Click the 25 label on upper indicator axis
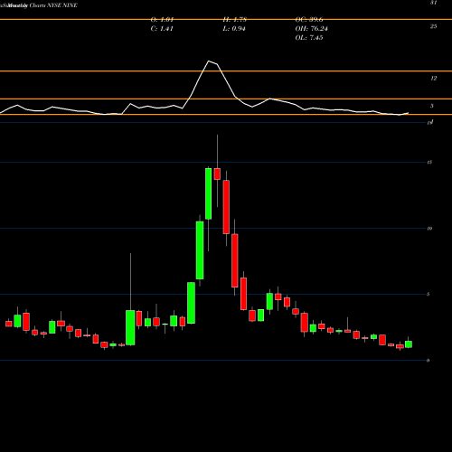Screen dimensions: 452x452 click(x=433, y=26)
